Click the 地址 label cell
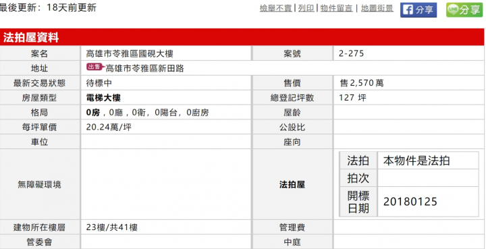 pyautogui.click(x=40, y=68)
